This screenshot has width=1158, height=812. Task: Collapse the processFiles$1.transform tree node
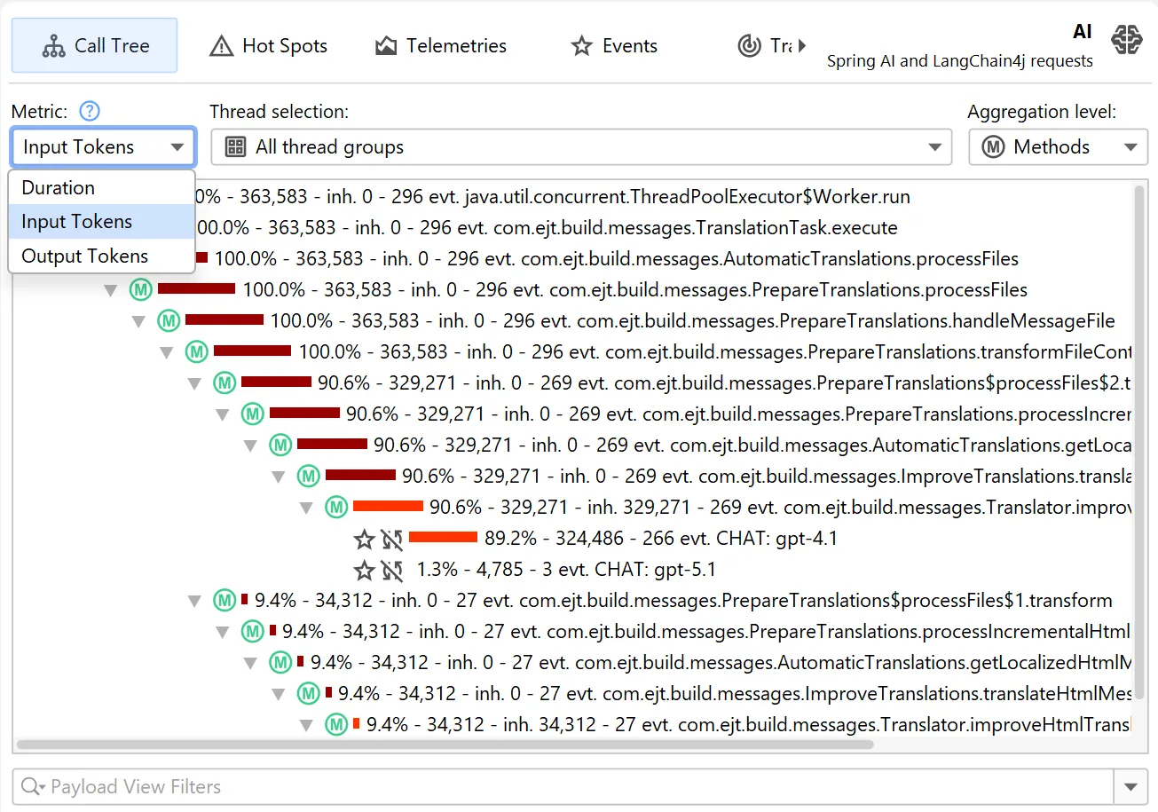pyautogui.click(x=195, y=602)
